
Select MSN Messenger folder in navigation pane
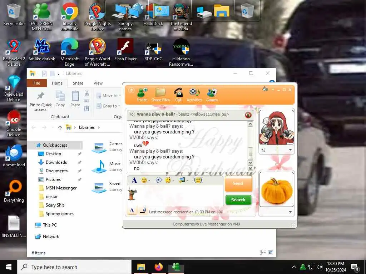[61, 188]
